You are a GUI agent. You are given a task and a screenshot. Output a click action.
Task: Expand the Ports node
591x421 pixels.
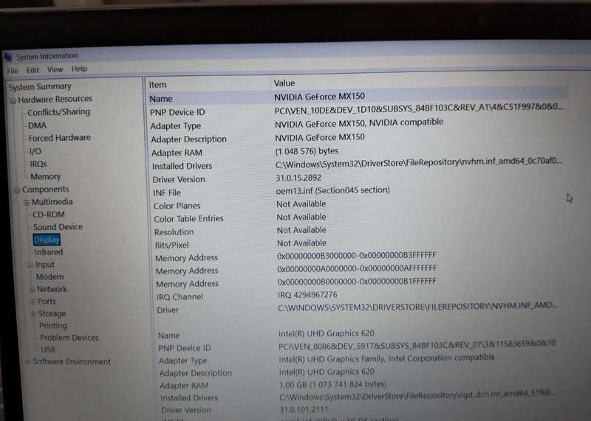[x=33, y=302]
